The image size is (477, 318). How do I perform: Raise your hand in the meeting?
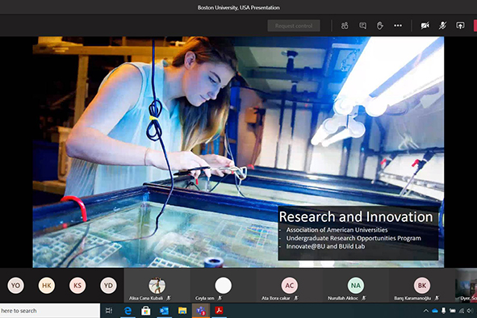[x=379, y=26]
